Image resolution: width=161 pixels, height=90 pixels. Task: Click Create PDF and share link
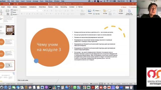coord(129,12)
